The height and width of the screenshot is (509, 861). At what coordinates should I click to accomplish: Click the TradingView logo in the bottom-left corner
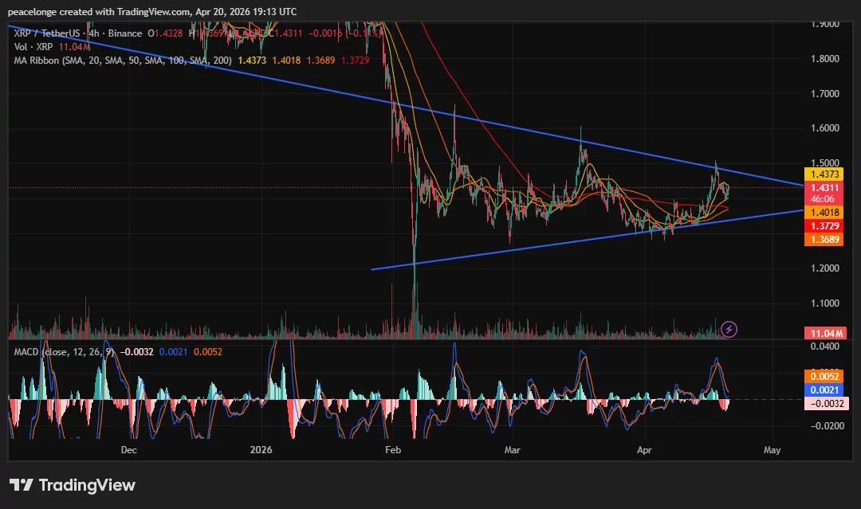coord(70,484)
